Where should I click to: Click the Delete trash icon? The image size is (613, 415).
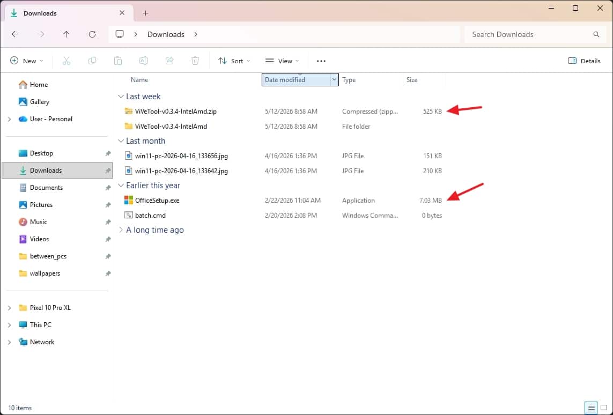point(195,61)
